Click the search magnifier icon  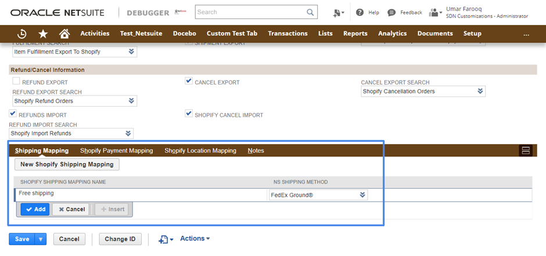310,12
